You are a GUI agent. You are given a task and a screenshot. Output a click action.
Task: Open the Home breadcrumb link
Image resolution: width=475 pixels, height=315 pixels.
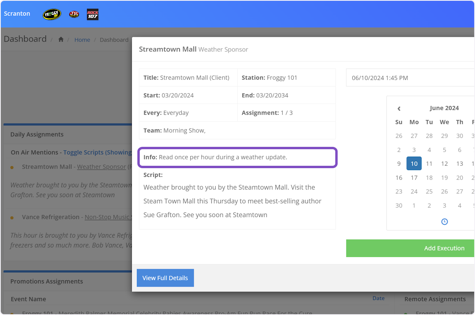(x=82, y=40)
